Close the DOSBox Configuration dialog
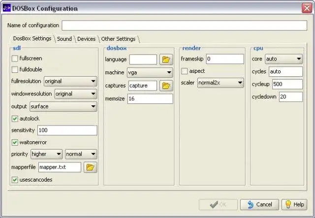Screen dimensions: 315x218 pyautogui.click(x=307, y=8)
